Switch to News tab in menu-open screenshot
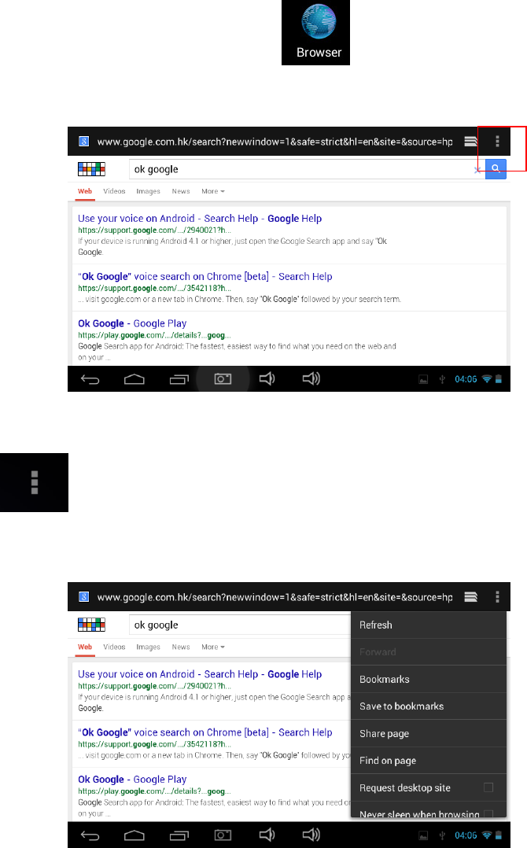 181,647
